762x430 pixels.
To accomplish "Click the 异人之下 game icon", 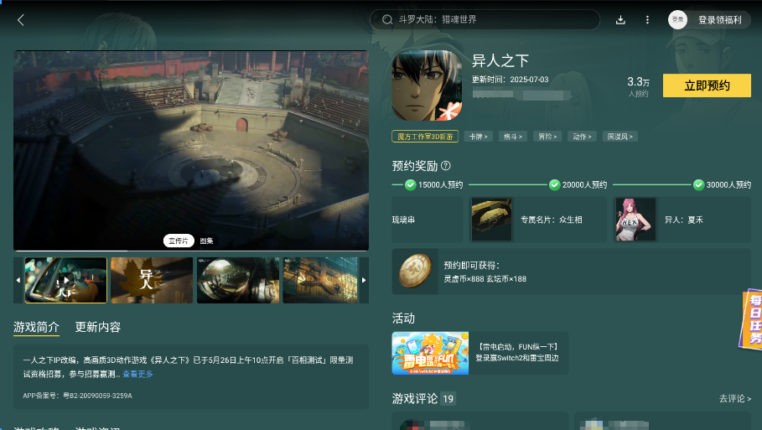I will click(x=428, y=85).
